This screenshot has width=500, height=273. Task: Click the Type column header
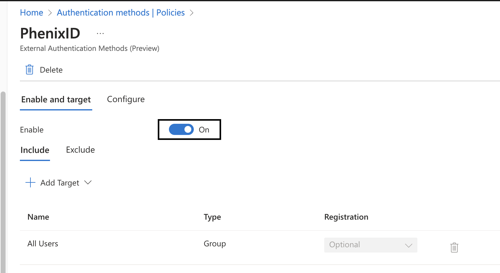coord(212,217)
